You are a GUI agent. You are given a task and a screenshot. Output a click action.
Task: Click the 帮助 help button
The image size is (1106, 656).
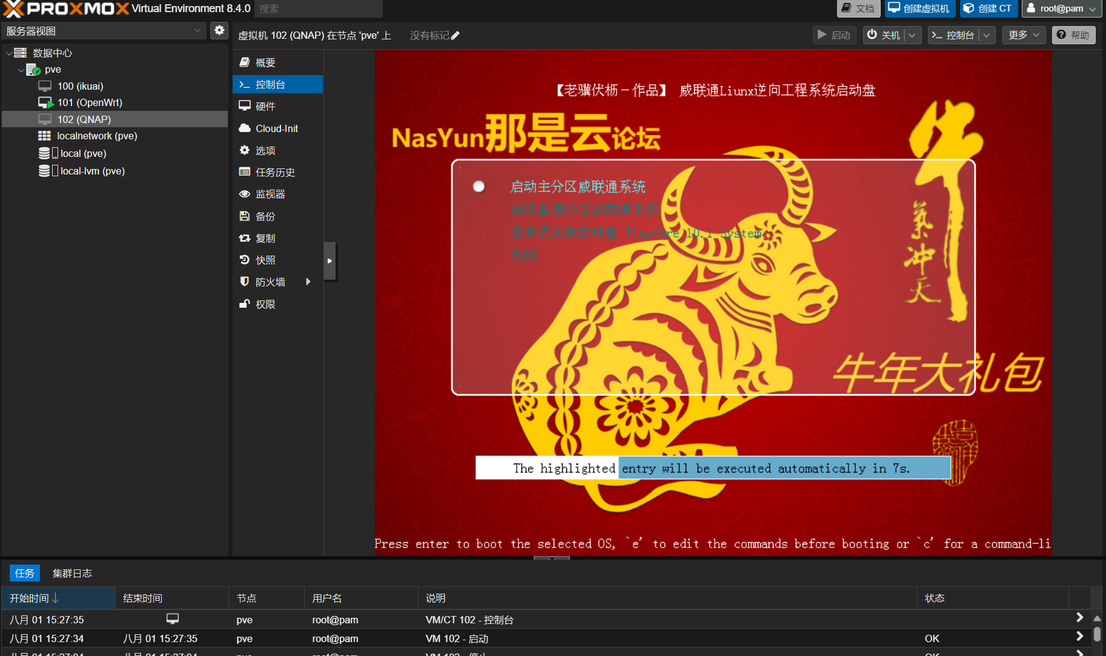coord(1073,35)
